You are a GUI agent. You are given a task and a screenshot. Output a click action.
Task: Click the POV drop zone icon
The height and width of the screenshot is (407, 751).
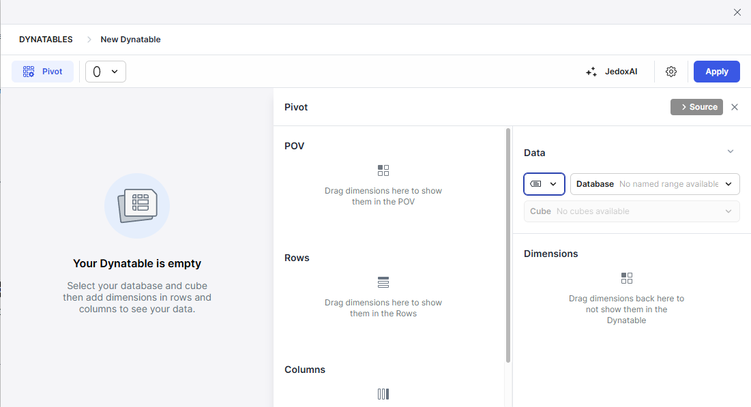point(383,170)
